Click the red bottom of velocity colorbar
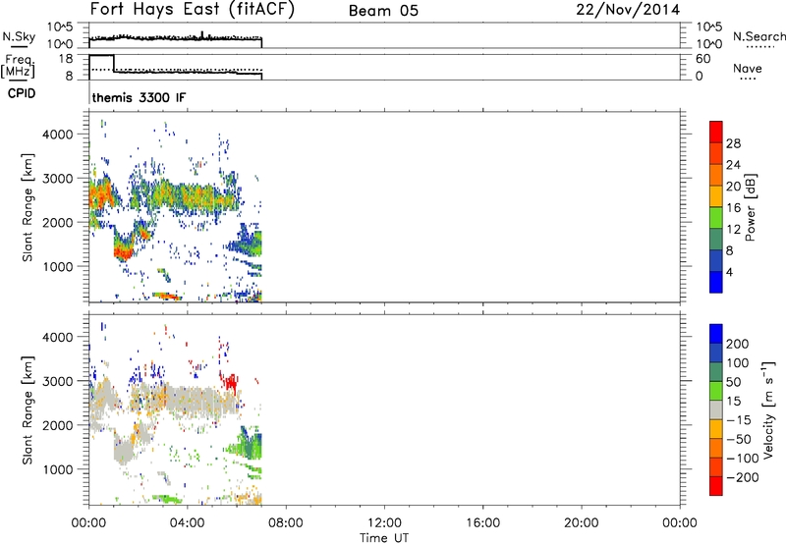The width and height of the screenshot is (786, 544). click(716, 486)
